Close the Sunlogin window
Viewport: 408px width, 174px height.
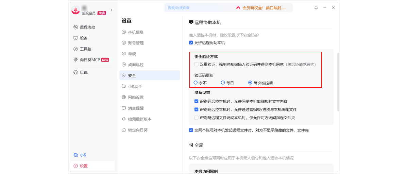pyautogui.click(x=334, y=7)
